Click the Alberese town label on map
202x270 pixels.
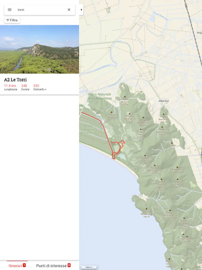pos(164,101)
